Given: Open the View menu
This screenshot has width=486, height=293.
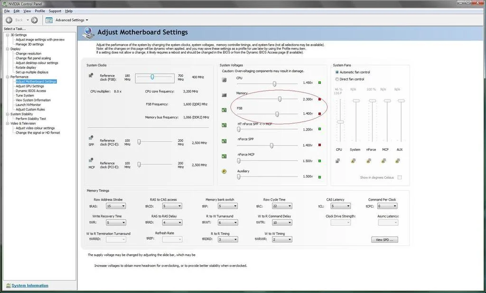Looking at the screenshot, I should click(27, 11).
